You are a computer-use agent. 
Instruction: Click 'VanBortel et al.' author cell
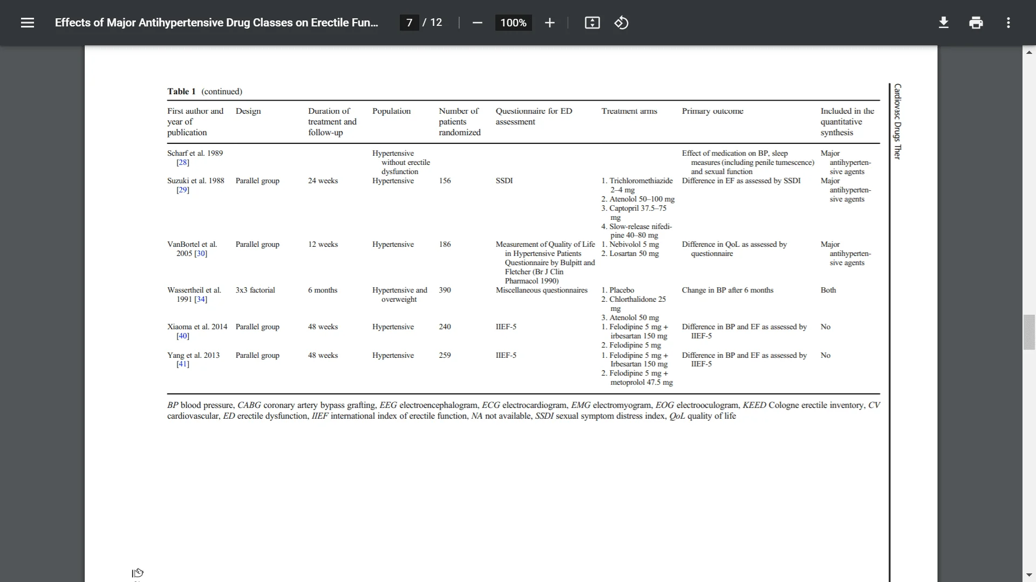point(192,244)
